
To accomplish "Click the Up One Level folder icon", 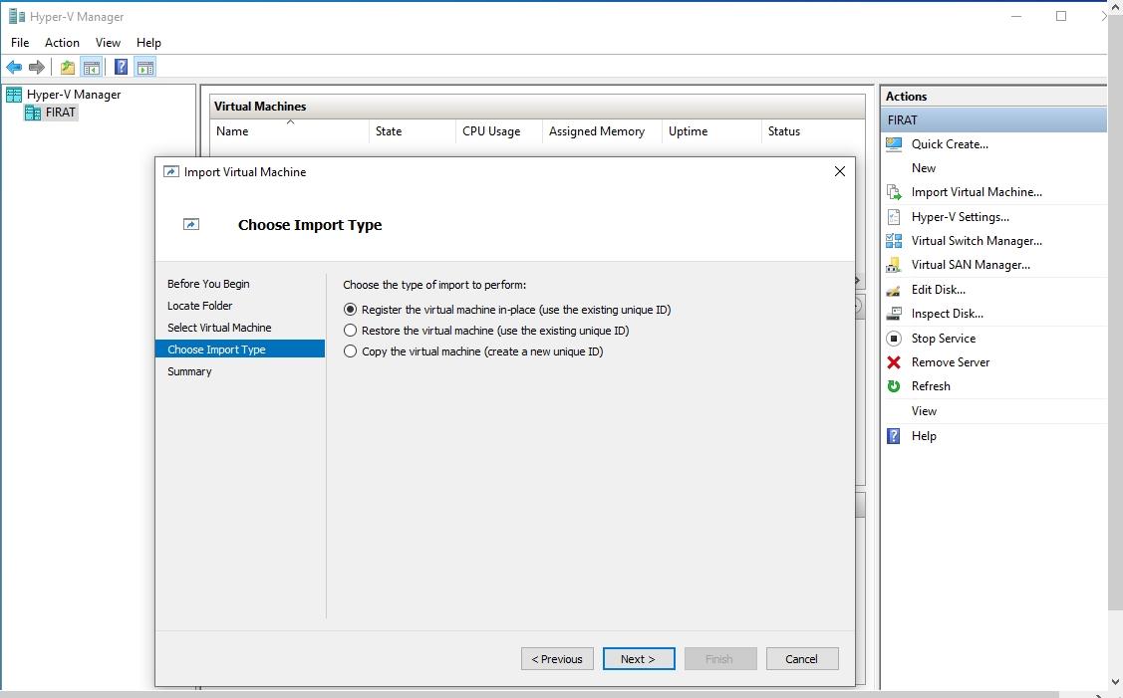I will [68, 68].
